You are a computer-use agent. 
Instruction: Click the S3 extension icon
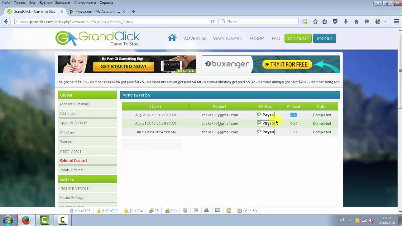378,22
